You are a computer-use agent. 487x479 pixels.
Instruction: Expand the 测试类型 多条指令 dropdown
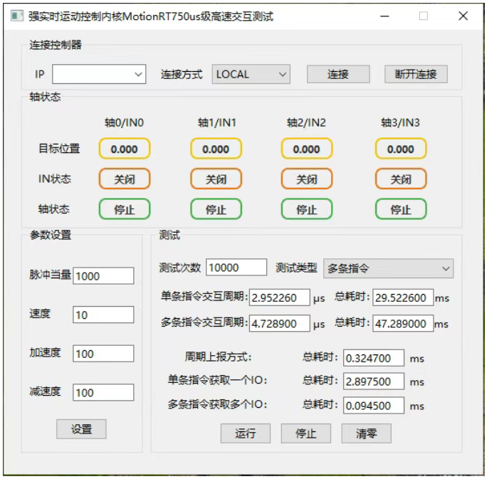388,268
